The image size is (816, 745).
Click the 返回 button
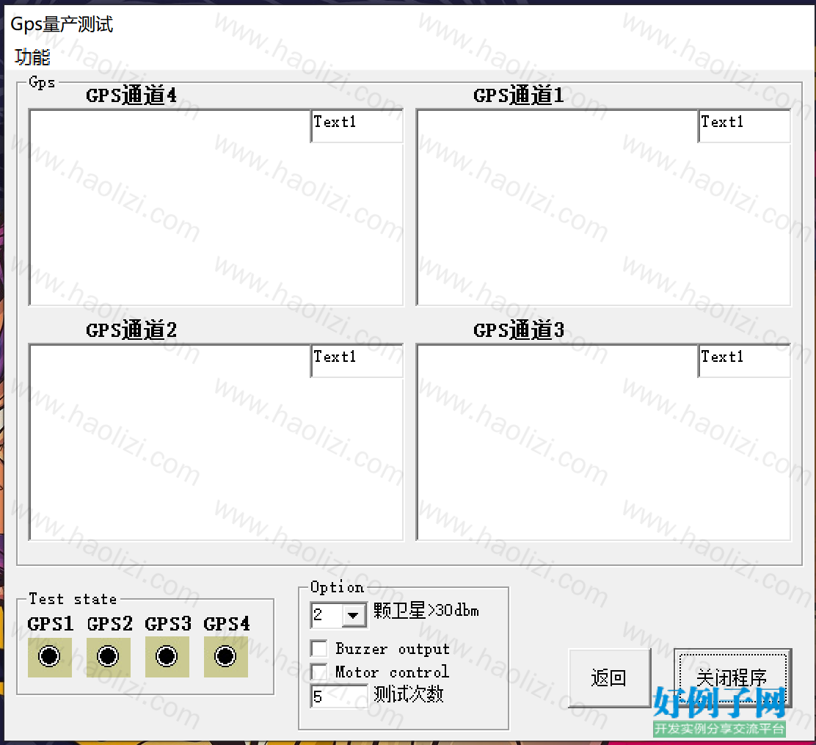click(609, 678)
